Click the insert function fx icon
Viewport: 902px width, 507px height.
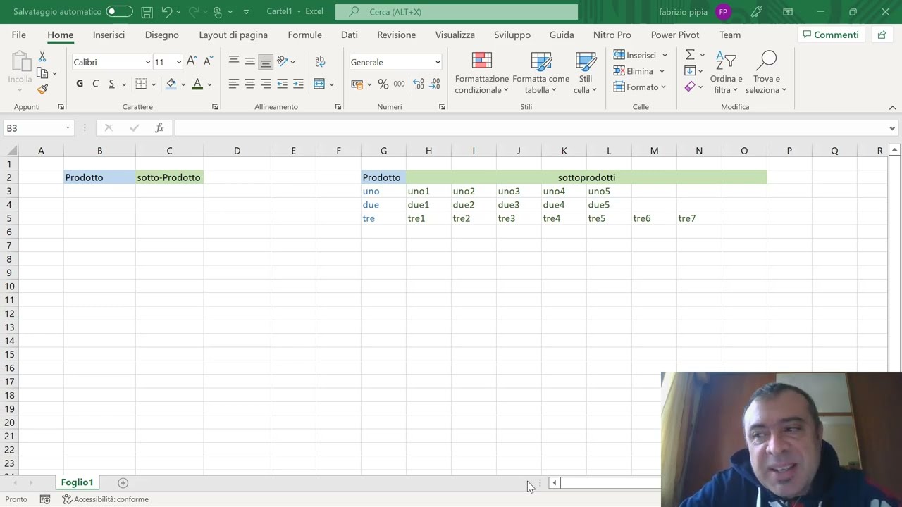coord(160,127)
